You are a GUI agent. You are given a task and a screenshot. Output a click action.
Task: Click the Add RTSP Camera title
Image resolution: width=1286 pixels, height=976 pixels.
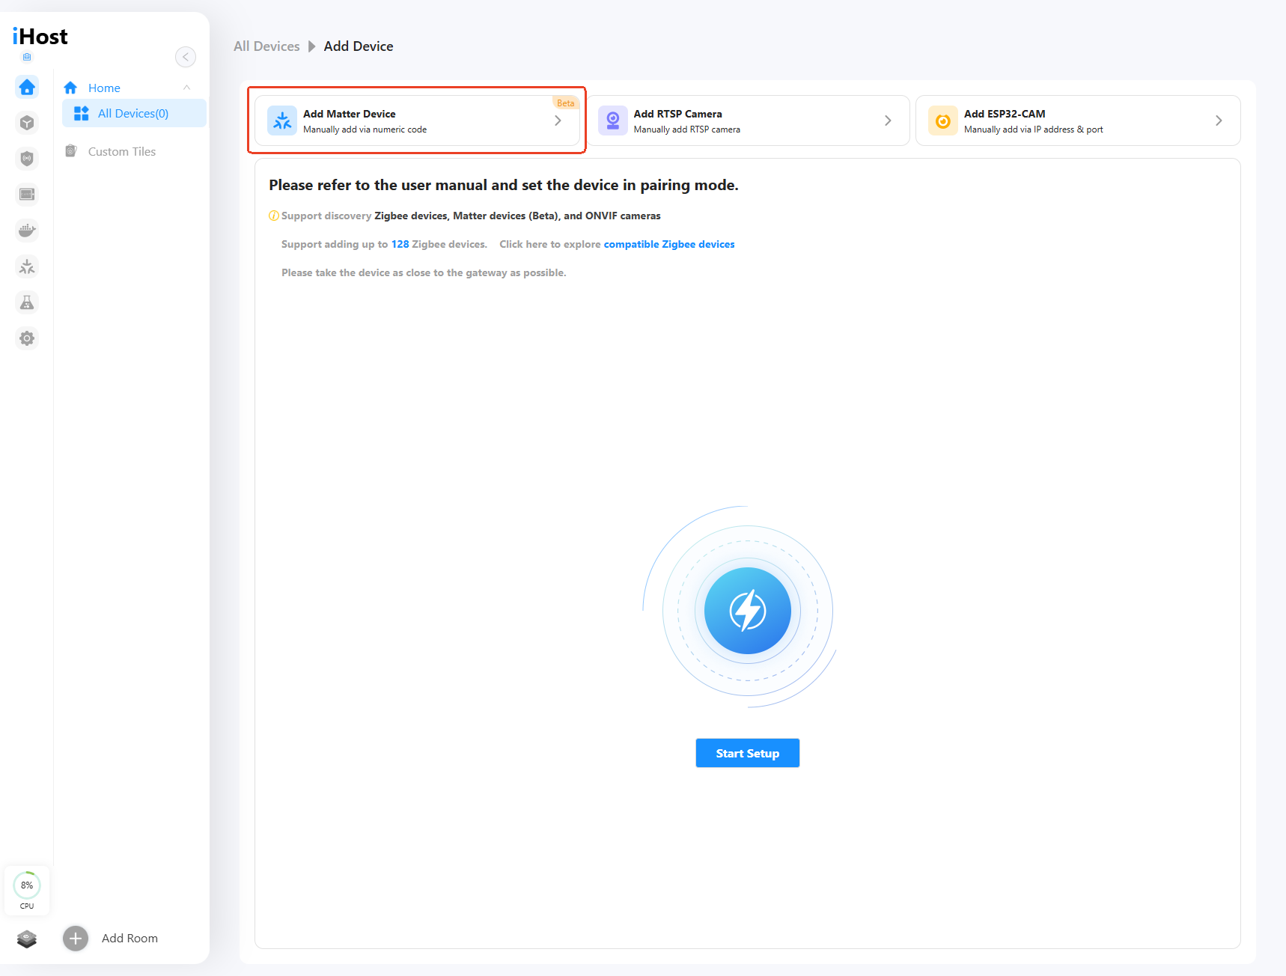(x=678, y=114)
